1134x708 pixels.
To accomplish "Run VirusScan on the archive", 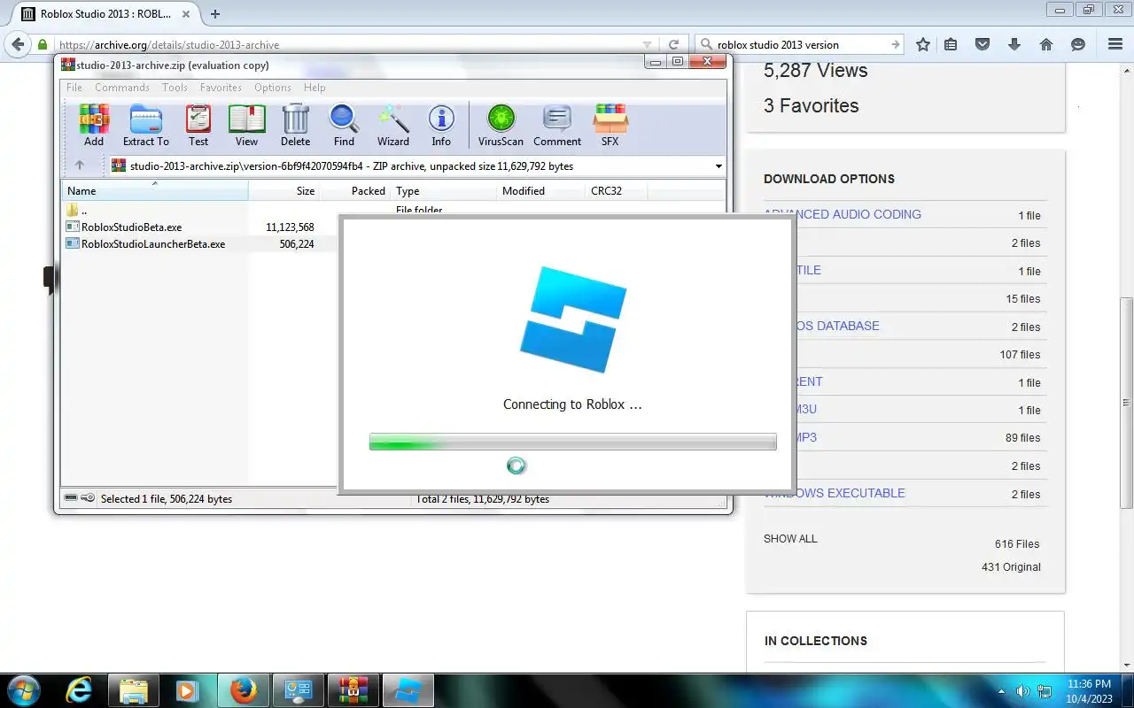I will point(501,126).
